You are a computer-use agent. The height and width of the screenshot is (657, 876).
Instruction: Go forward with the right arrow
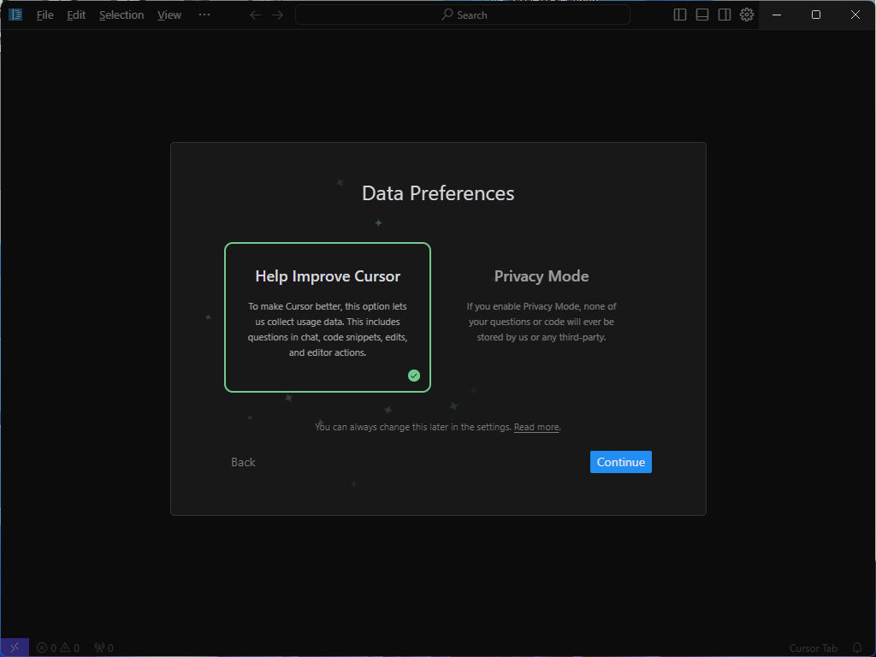click(278, 15)
